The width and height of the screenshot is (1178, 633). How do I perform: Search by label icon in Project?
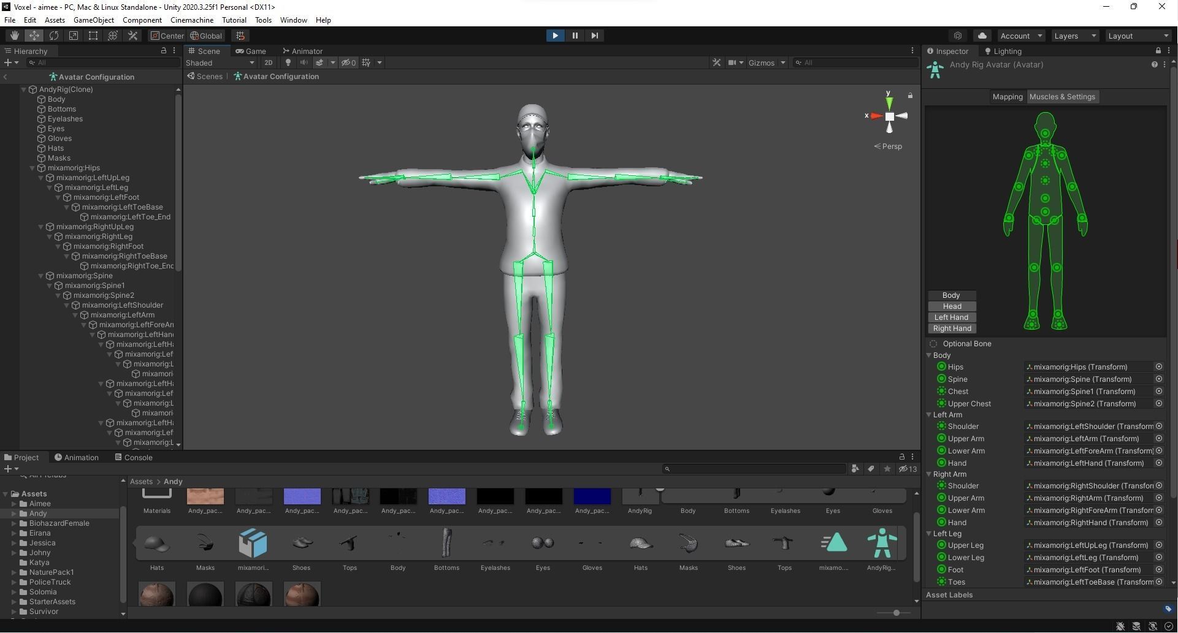(x=871, y=469)
